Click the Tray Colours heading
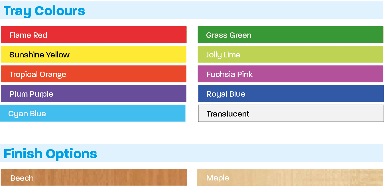The image size is (384, 189). (44, 11)
